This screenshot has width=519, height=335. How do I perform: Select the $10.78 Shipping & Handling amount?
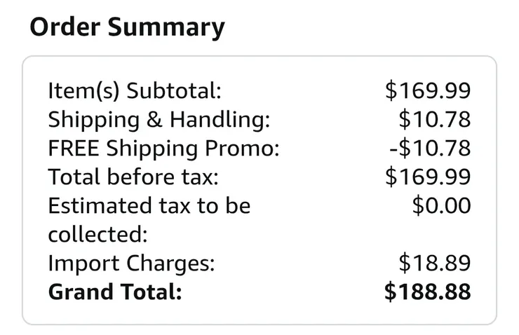pos(434,120)
